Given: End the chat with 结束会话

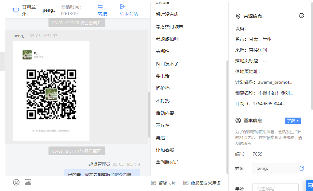Looking at the screenshot, I should tap(129, 14).
